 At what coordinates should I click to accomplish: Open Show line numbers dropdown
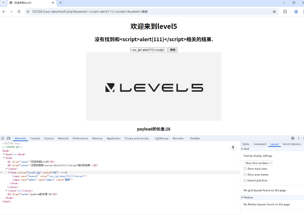click(x=258, y=163)
